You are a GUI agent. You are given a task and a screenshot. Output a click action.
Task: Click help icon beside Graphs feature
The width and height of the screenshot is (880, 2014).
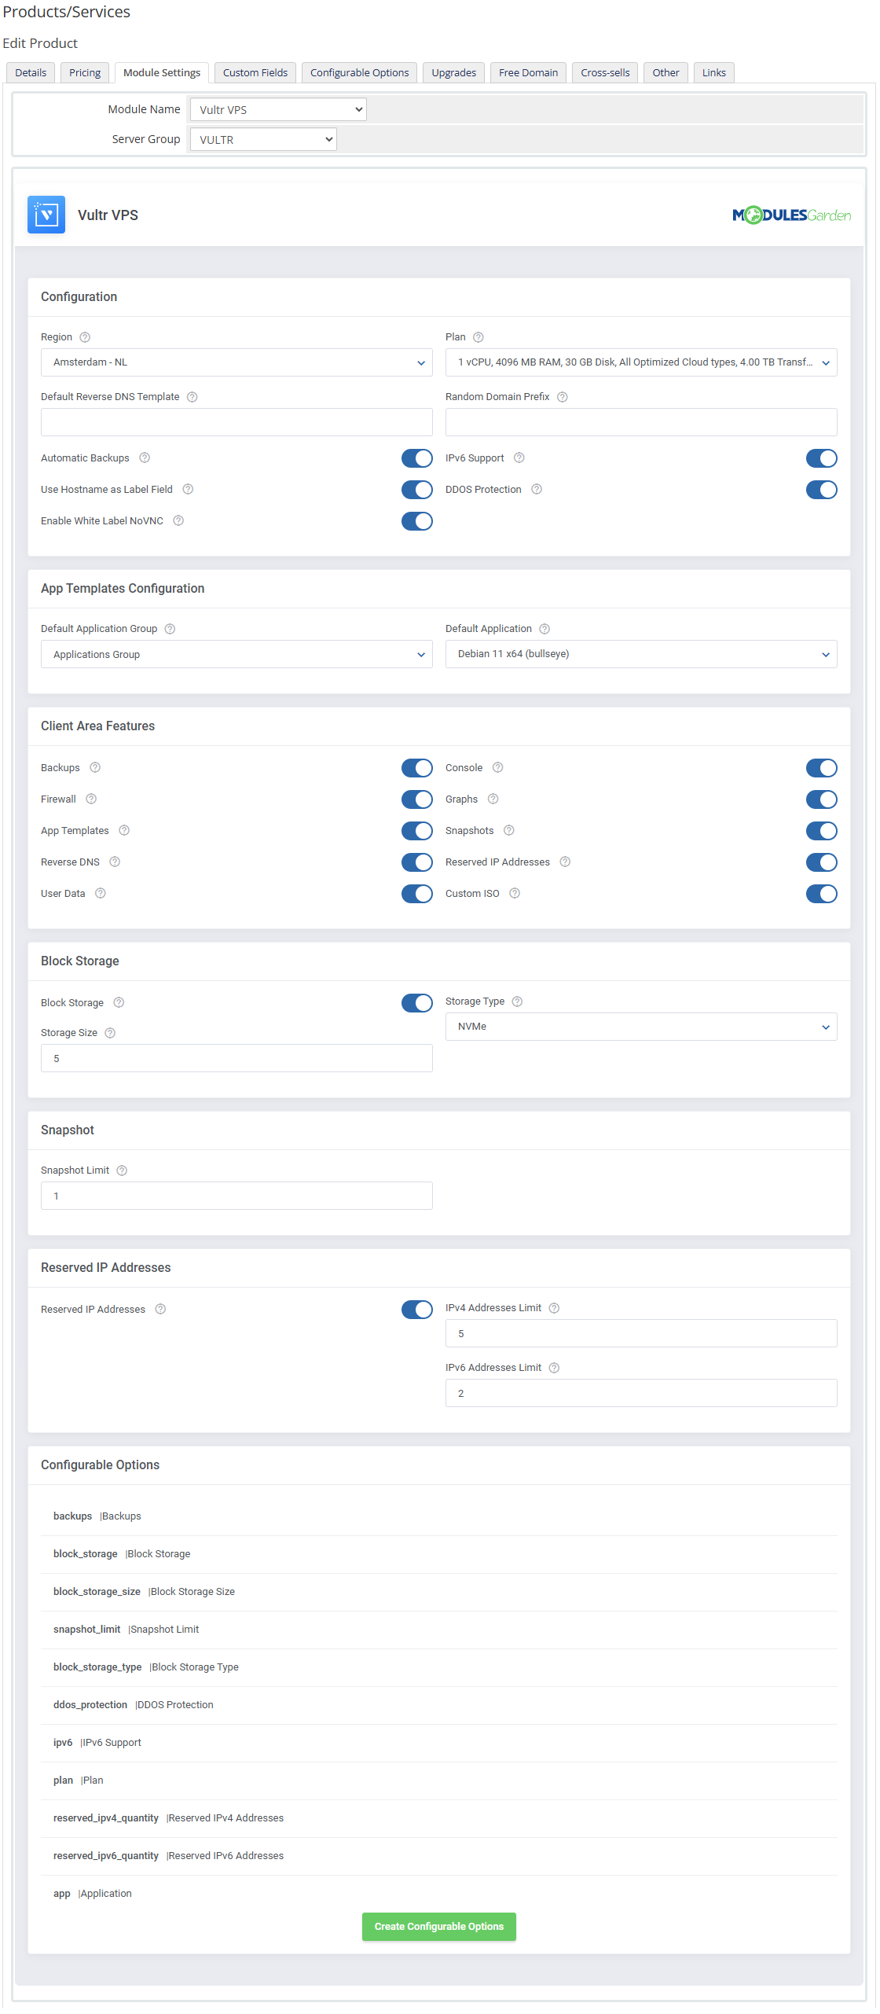(493, 799)
